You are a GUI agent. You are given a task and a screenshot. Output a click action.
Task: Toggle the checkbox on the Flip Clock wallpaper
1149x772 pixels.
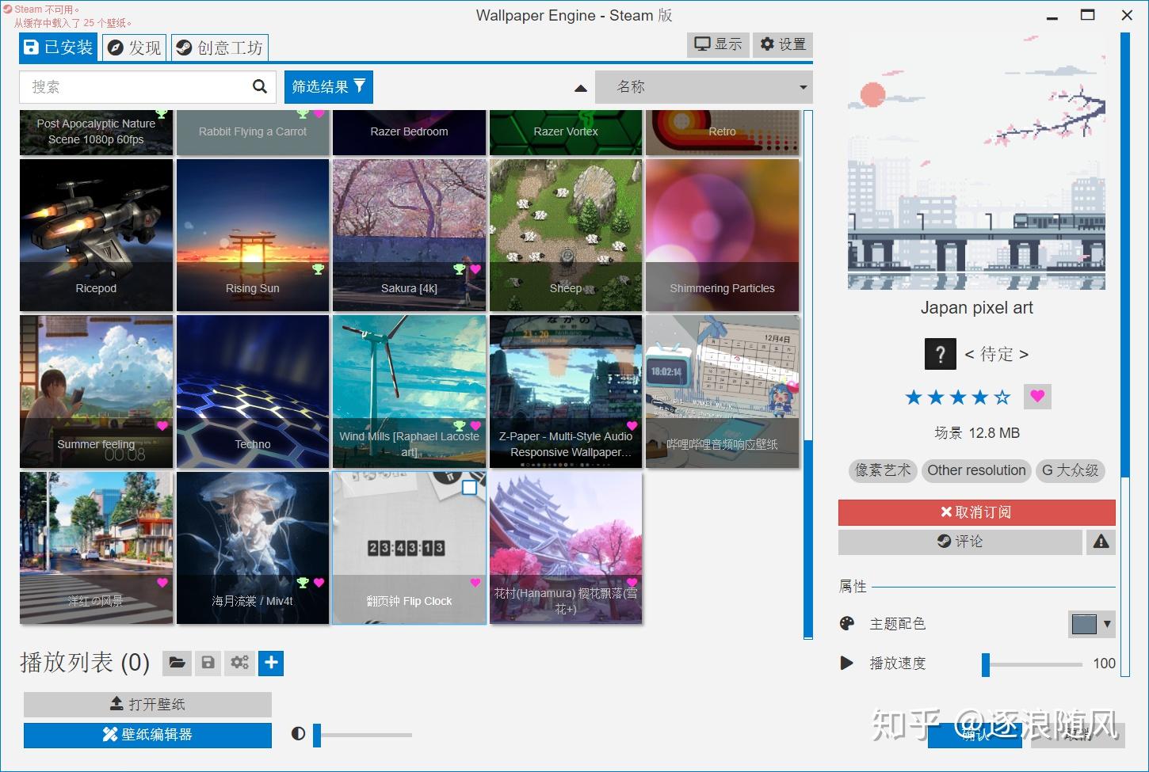point(470,487)
